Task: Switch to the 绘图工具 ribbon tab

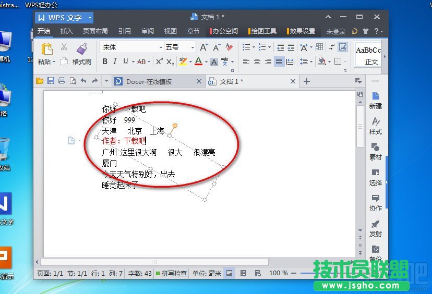Action: (x=262, y=31)
